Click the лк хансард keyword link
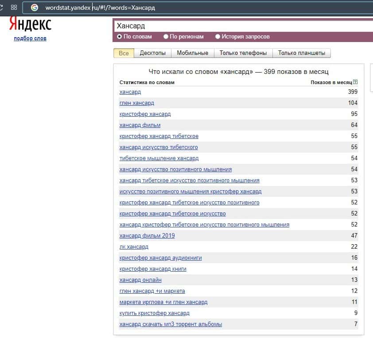 click(x=134, y=247)
